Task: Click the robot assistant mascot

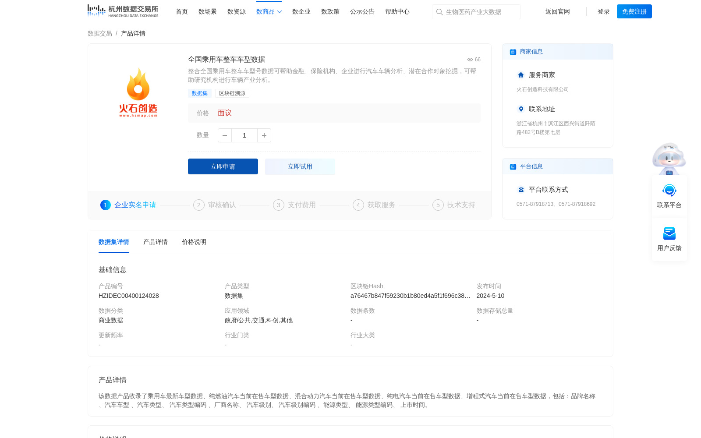Action: tap(669, 159)
